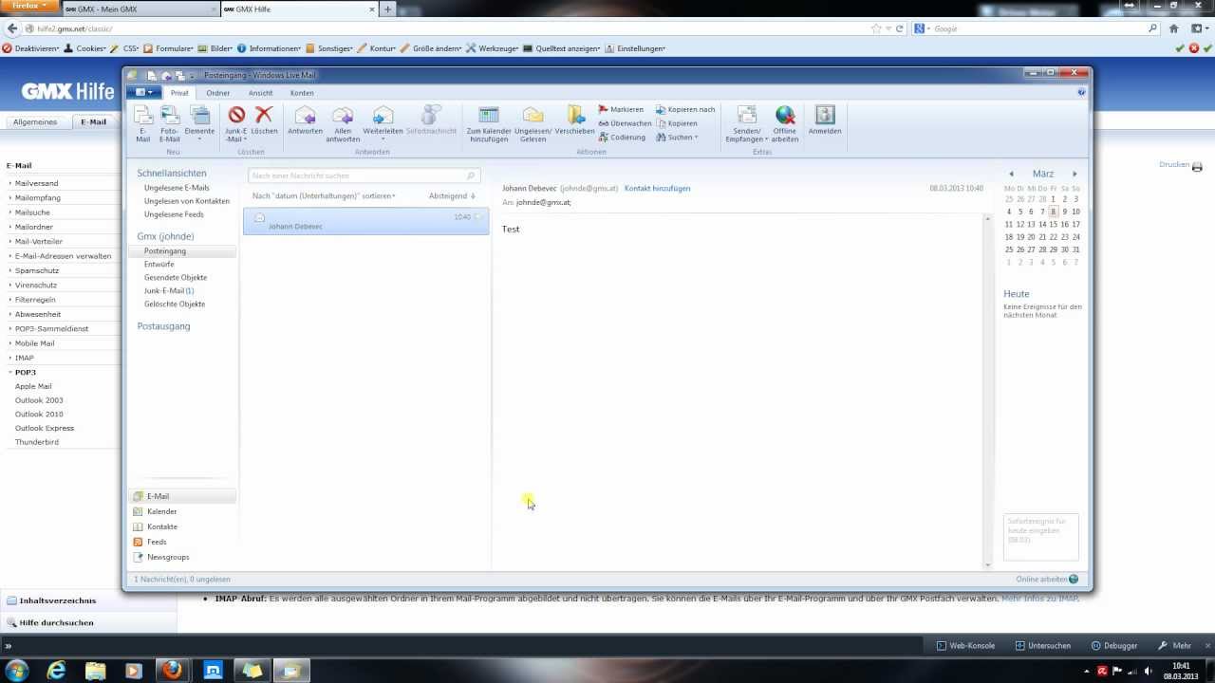Screen dimensions: 1215x683
Task: Open Codierung options
Action: tap(622, 137)
